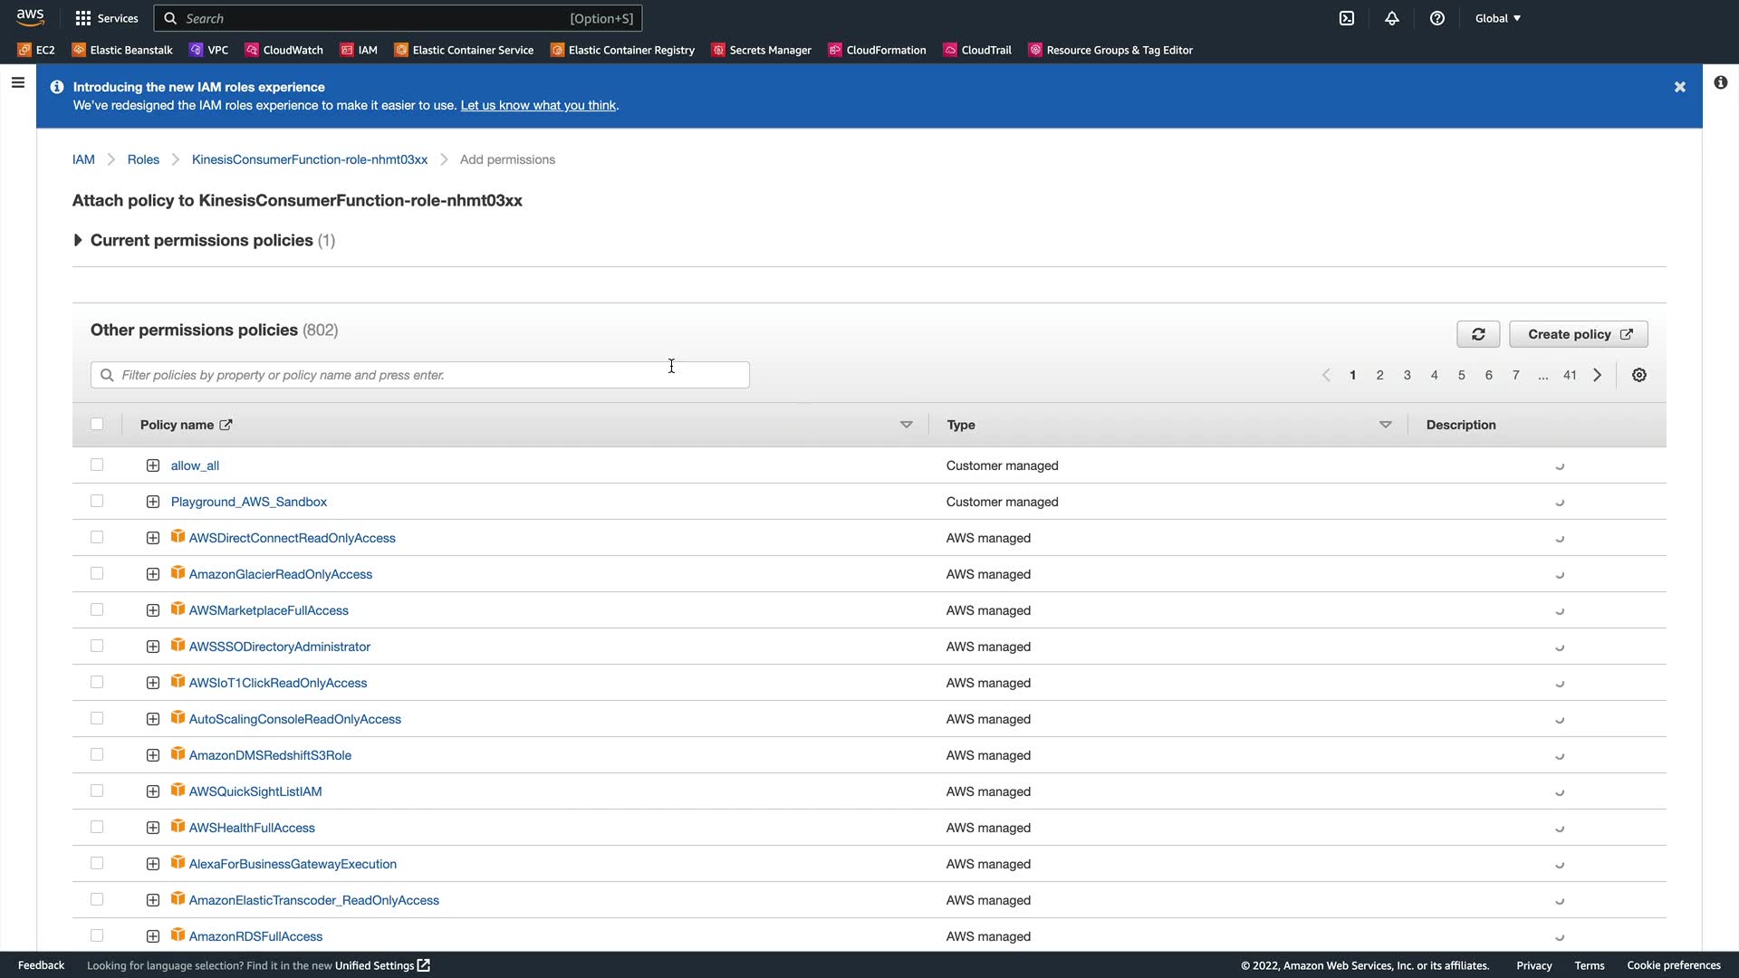This screenshot has width=1739, height=978.
Task: Open the right-side info panel icon
Action: coord(1721,83)
